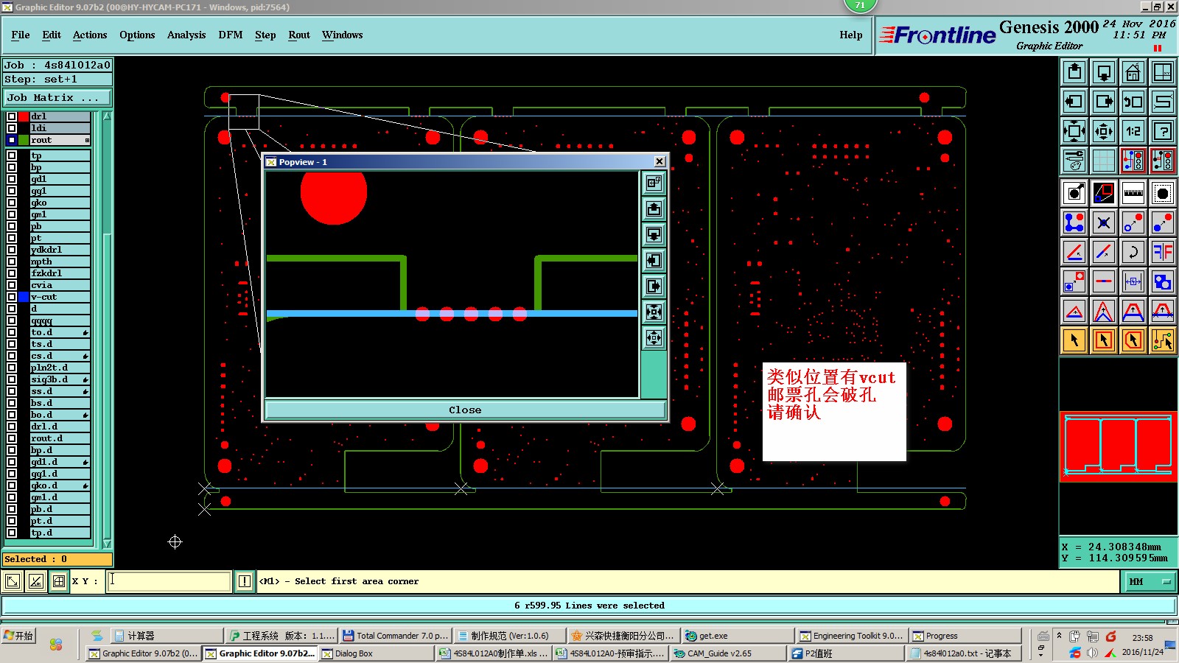Screen dimensions: 1179x663
Task: Toggle the rout layer checkbox
Action: 12,140
